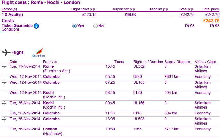223x140 pixels.
Task: Click the Flight costs heading
Action: 41,3
